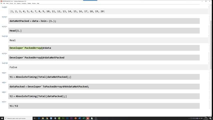
Task: Click the red Mathematica taskbar icon
Action: [x=88, y=118]
